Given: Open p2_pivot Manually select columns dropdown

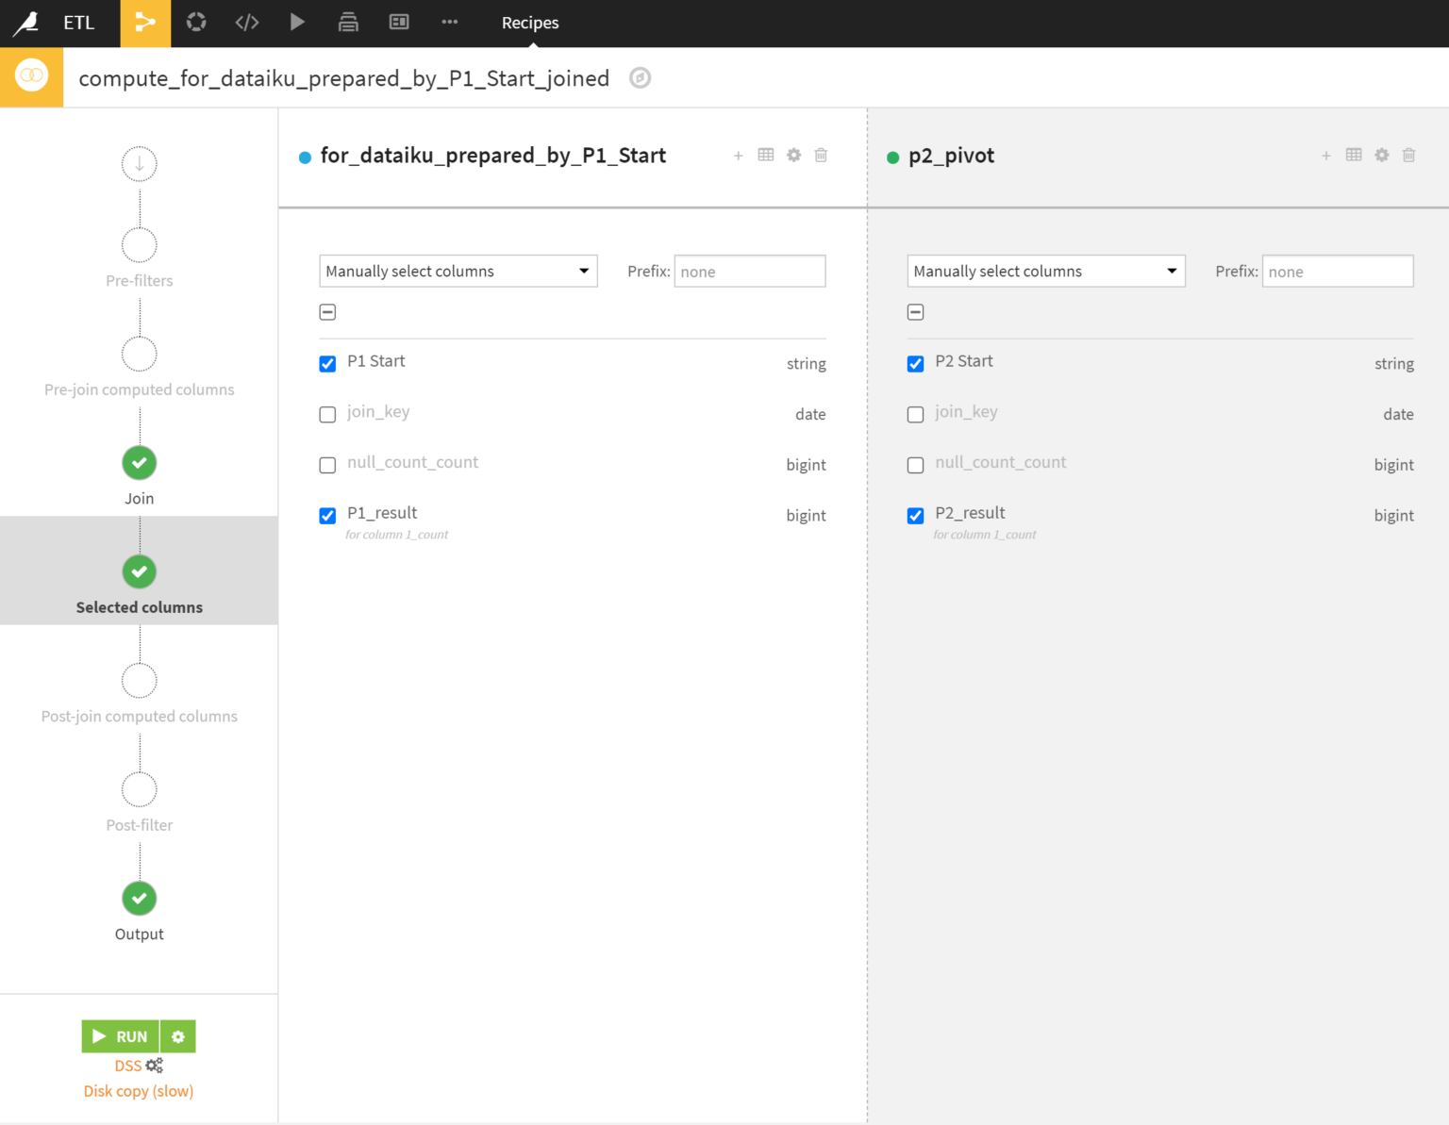Looking at the screenshot, I should pyautogui.click(x=1045, y=272).
